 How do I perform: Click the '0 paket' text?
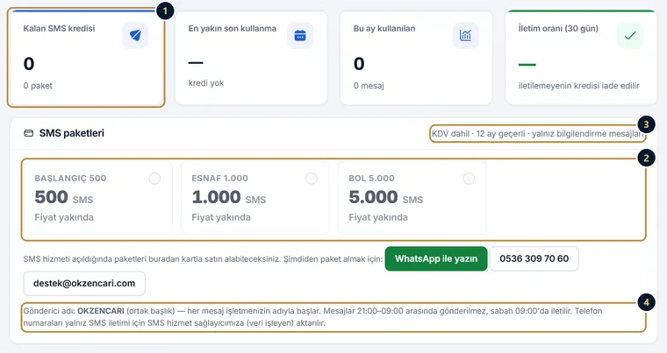click(38, 86)
